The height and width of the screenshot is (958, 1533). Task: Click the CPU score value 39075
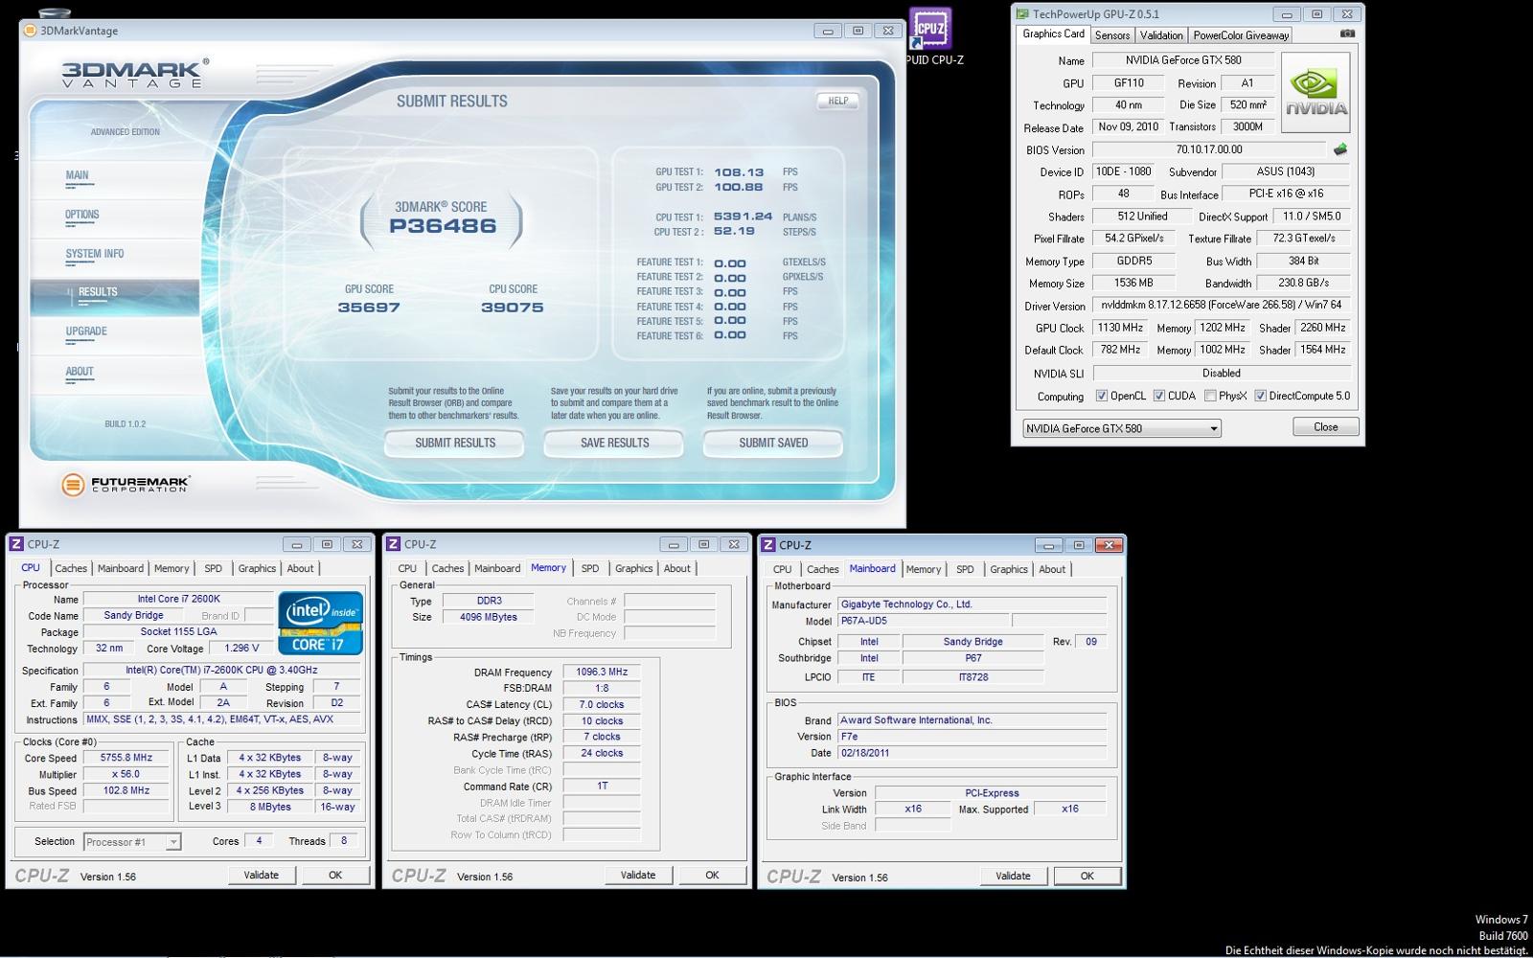coord(513,308)
